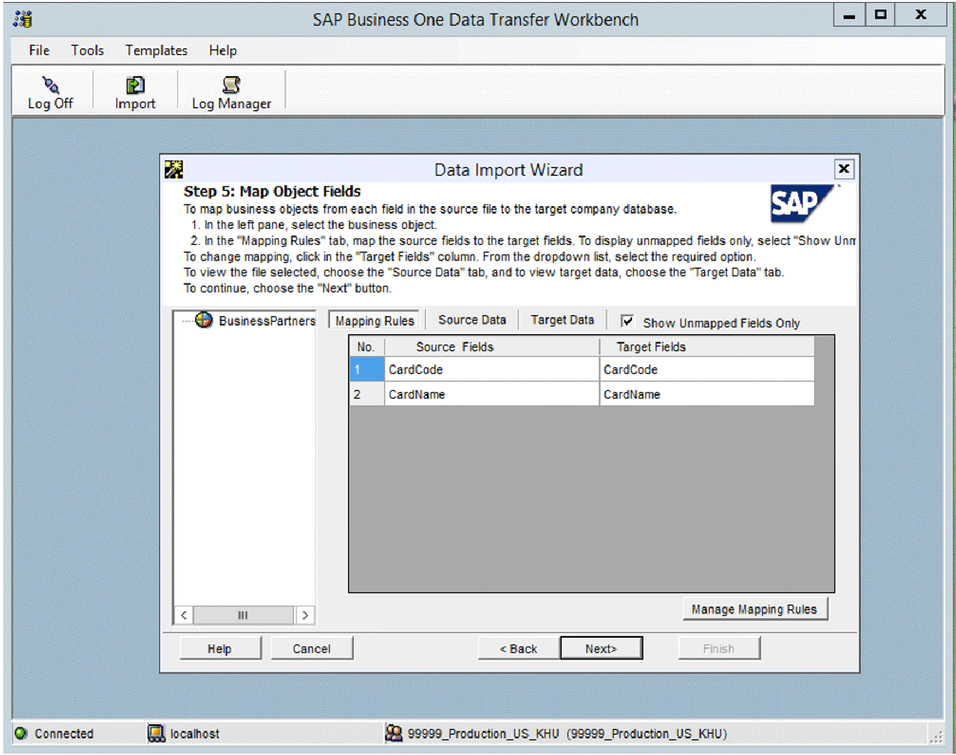Minimize the Workbench window

(x=849, y=15)
